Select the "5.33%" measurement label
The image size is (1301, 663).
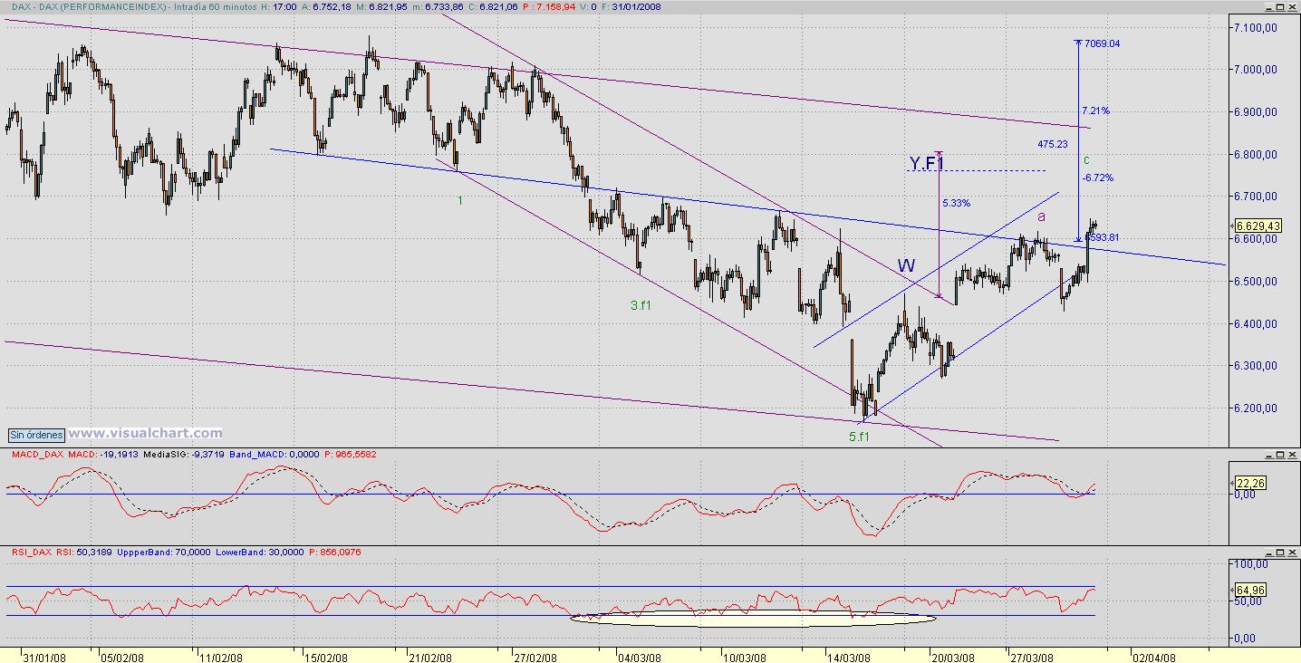pos(956,203)
